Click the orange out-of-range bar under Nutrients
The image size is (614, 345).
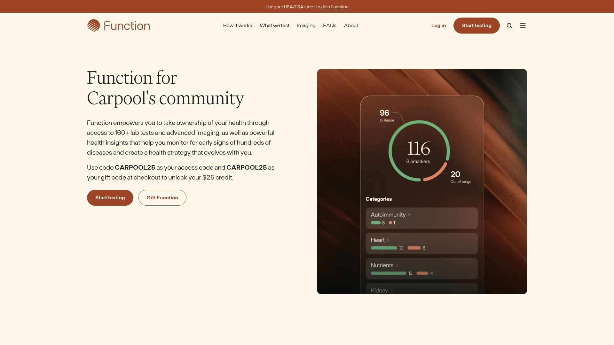click(x=422, y=273)
